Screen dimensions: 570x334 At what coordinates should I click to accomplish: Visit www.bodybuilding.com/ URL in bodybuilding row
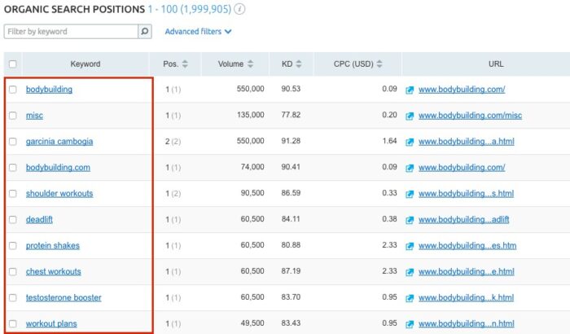coord(462,90)
